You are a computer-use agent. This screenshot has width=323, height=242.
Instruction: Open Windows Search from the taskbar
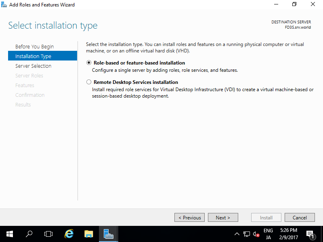click(x=29, y=234)
